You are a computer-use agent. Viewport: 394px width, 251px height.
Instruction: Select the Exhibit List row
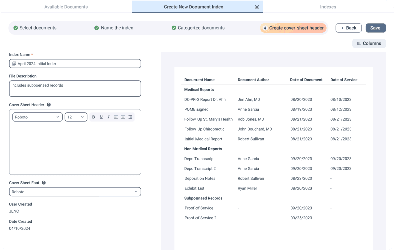click(x=273, y=188)
